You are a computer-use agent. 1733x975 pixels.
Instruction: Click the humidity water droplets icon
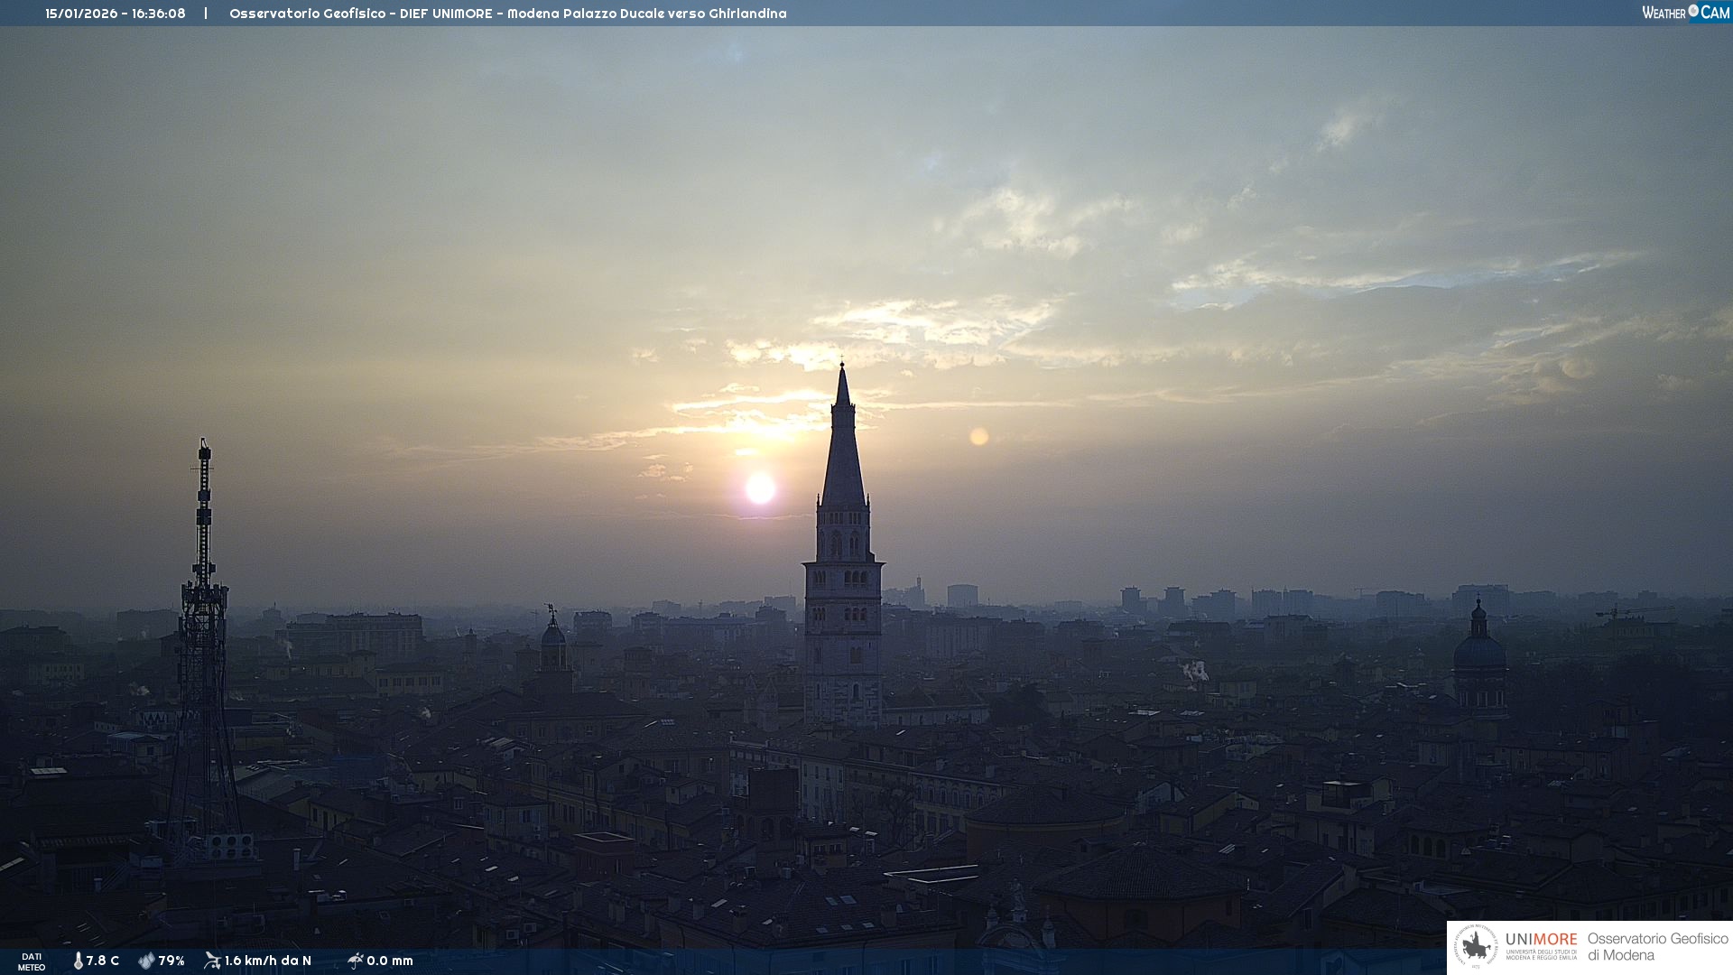145,961
